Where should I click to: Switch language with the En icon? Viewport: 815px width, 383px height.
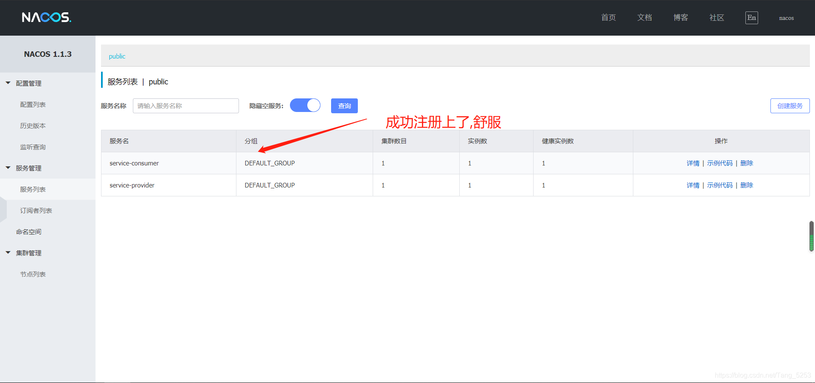(751, 18)
